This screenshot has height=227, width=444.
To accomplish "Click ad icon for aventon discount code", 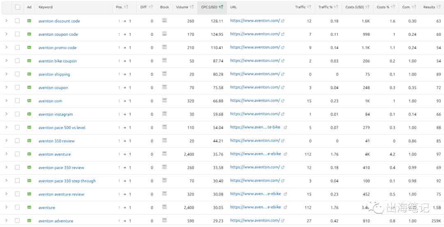I will point(29,21).
